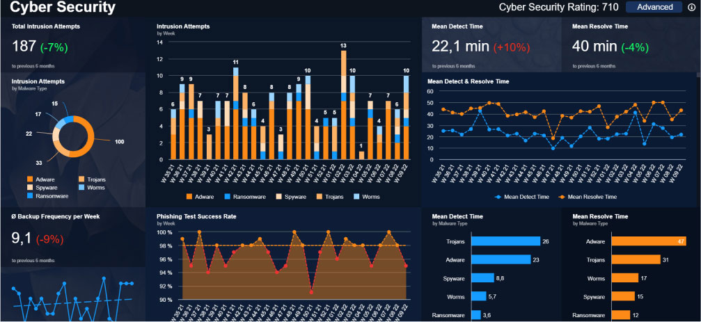The image size is (701, 322).
Task: Select the 22,1 min detect time value
Action: click(x=460, y=47)
